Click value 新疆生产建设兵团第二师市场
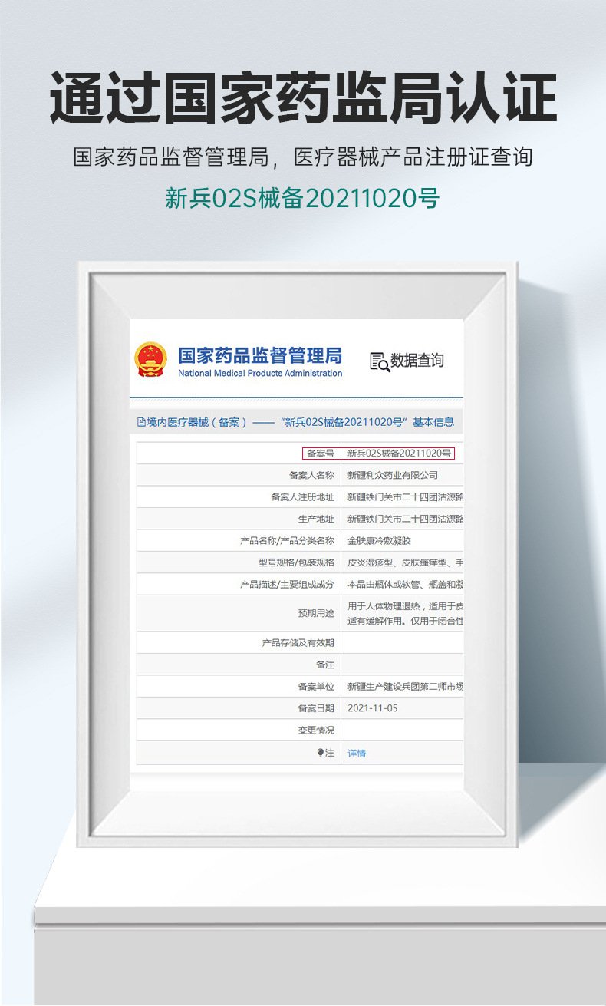 (405, 686)
